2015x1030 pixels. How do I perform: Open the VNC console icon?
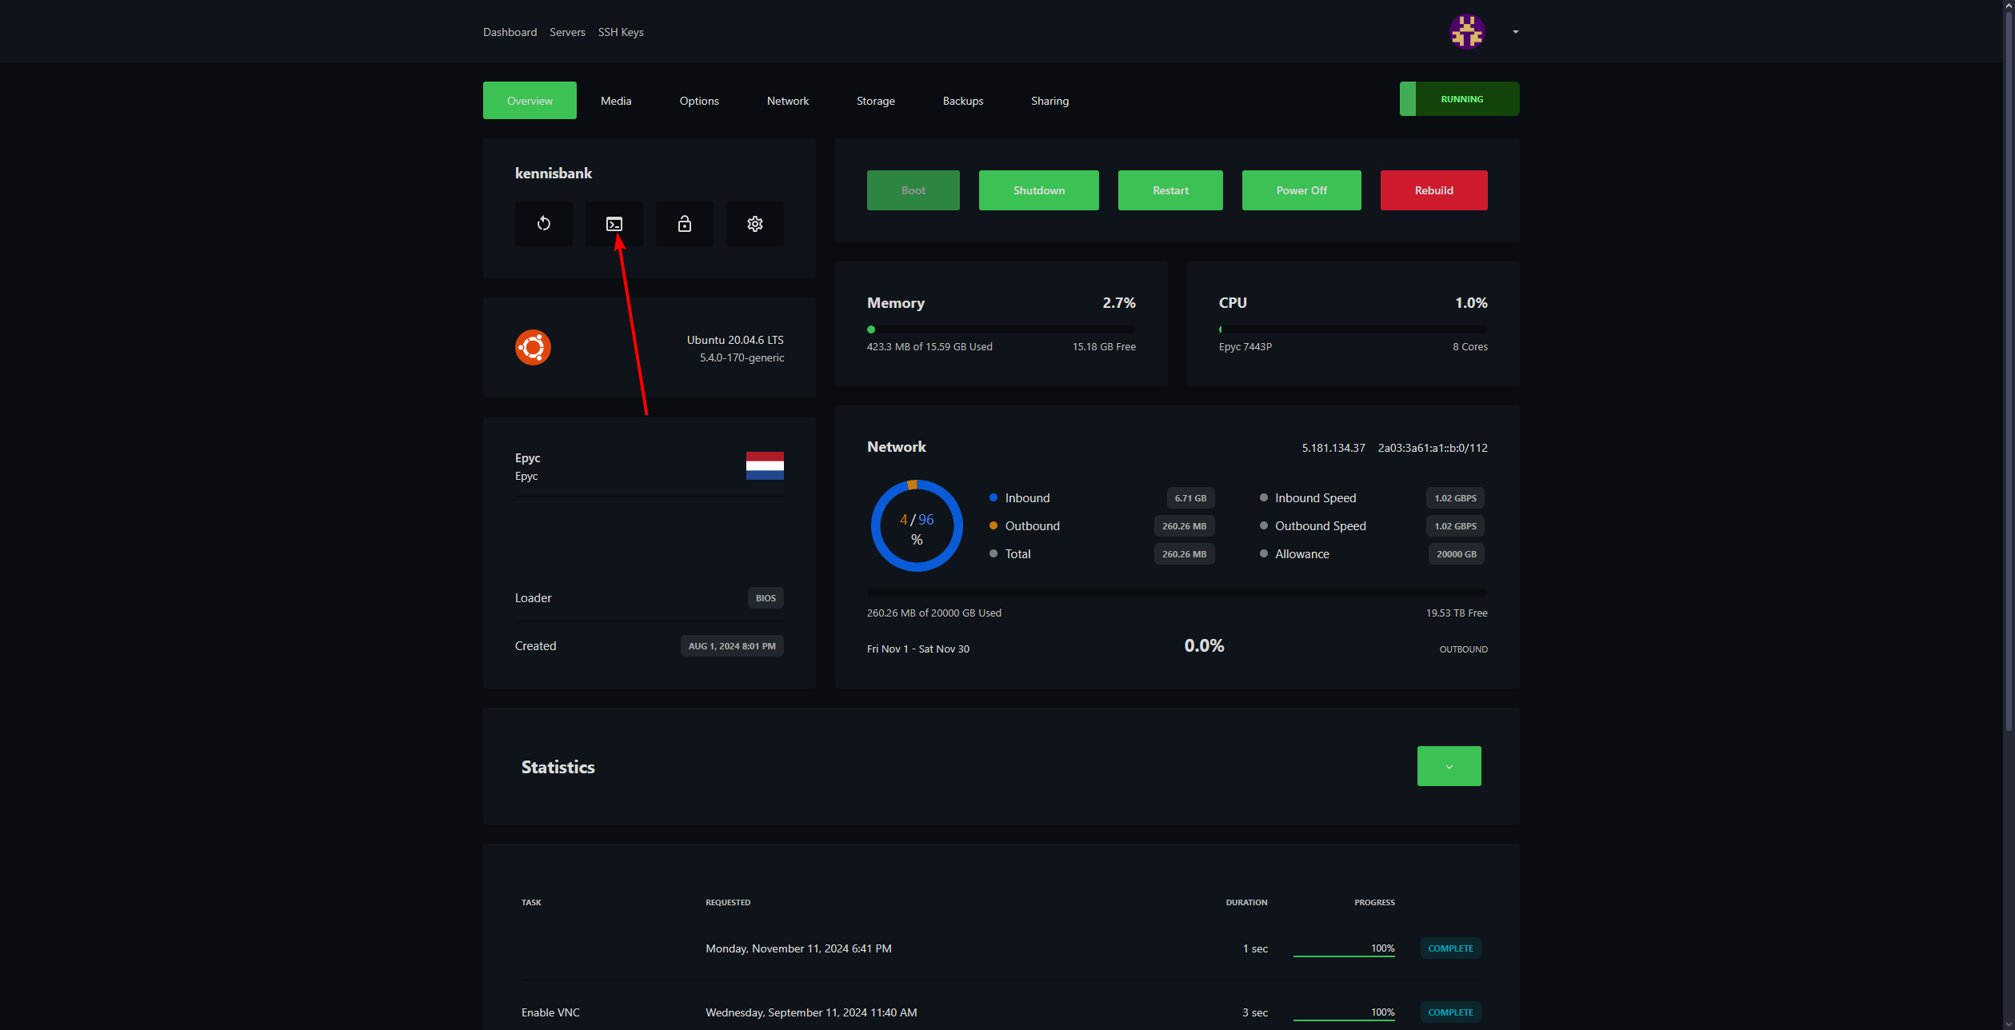pos(614,224)
